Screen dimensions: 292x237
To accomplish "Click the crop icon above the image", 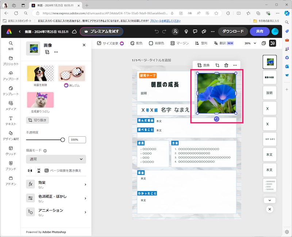I will tap(217, 65).
